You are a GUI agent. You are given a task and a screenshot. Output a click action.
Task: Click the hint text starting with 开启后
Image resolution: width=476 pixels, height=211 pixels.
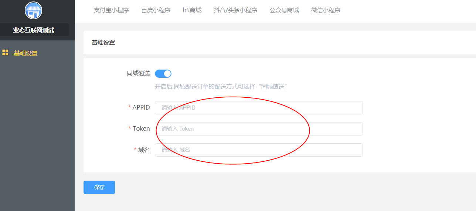point(221,87)
